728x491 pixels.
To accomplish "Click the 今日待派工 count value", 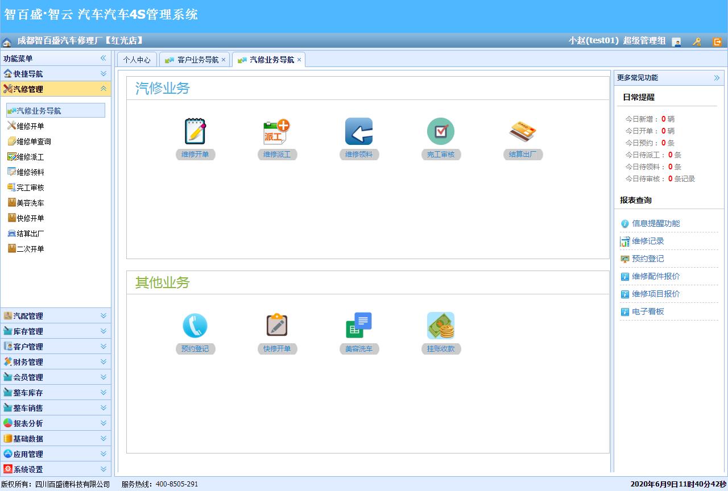I will pos(670,155).
